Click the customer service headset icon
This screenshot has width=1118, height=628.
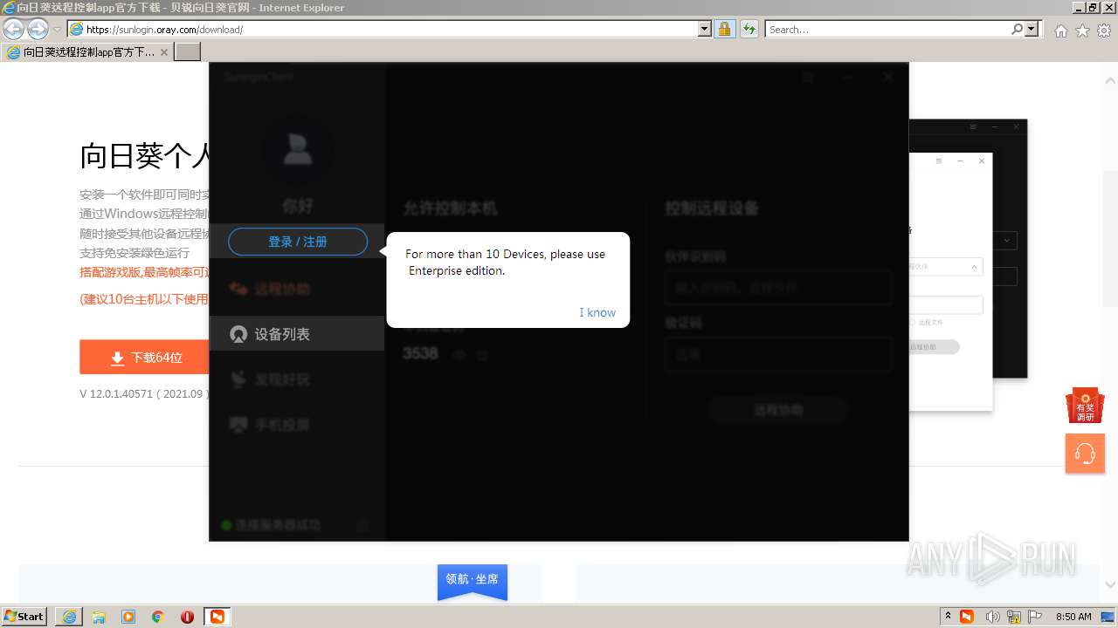[x=1085, y=454]
